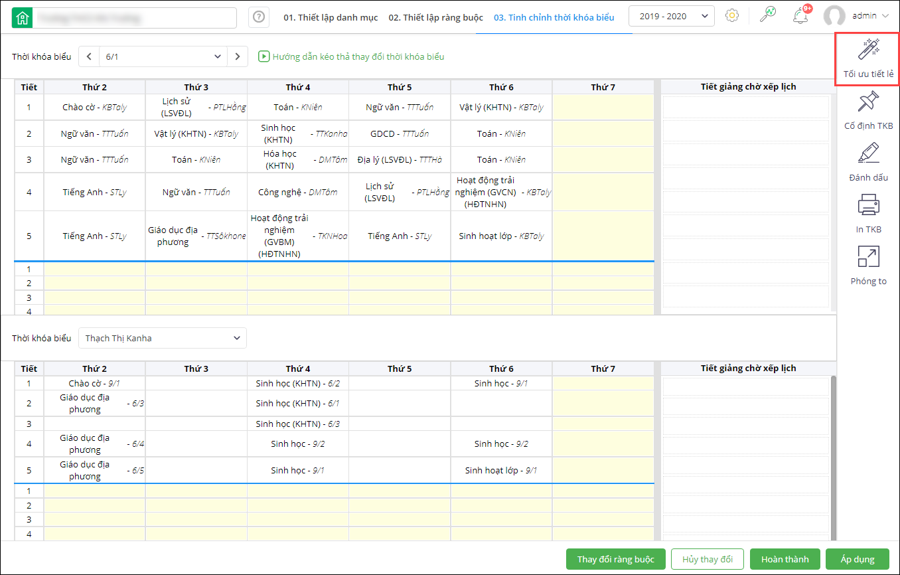Open the Thạch Thị Kanha teacher dropdown
This screenshot has width=900, height=575.
coord(162,338)
